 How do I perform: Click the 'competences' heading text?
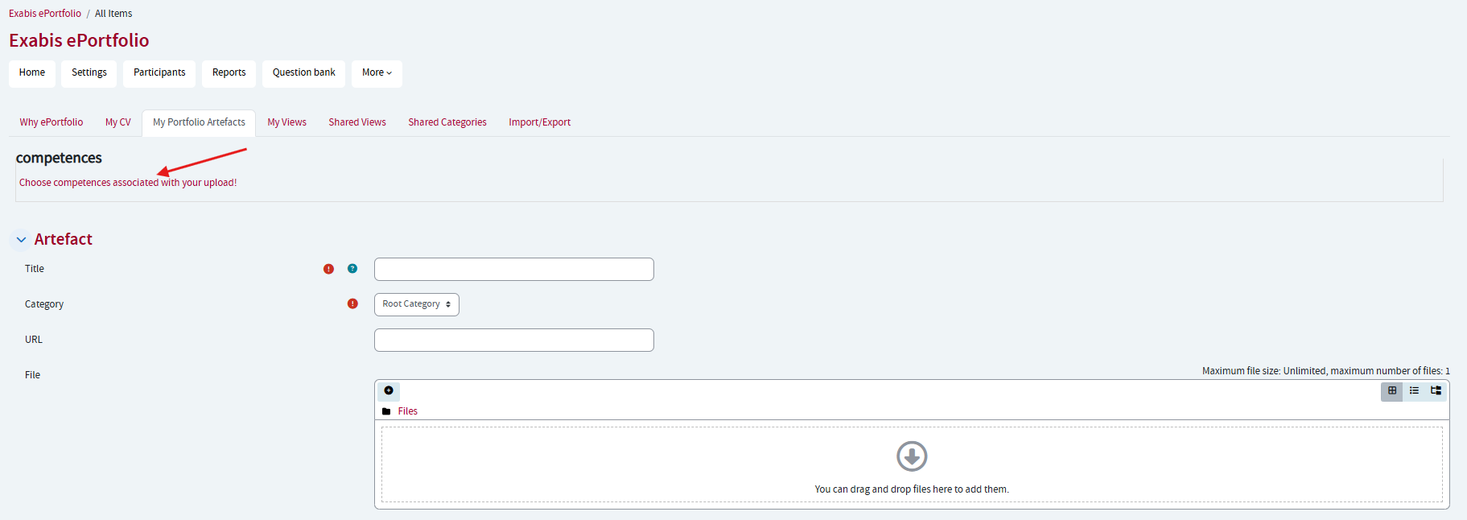click(59, 158)
